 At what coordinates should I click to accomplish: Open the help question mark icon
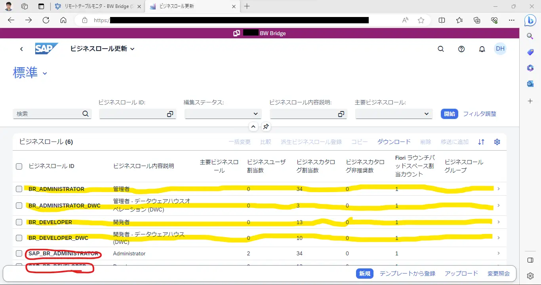pyautogui.click(x=461, y=49)
